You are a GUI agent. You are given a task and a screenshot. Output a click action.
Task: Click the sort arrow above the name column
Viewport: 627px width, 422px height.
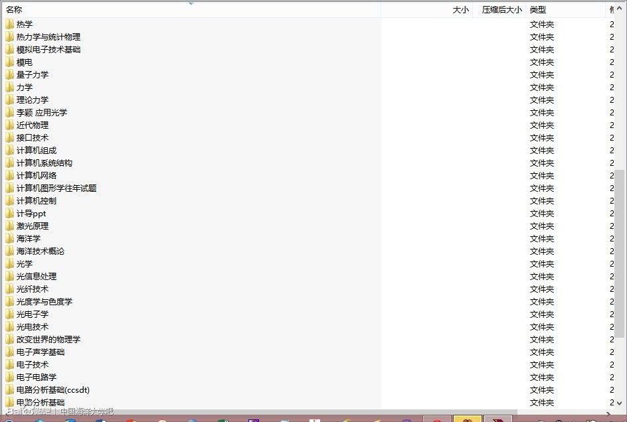coord(191,3)
